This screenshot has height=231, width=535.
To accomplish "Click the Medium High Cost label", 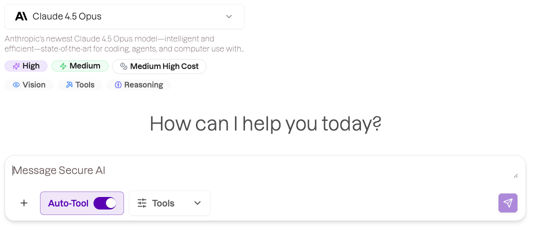I will (x=164, y=66).
